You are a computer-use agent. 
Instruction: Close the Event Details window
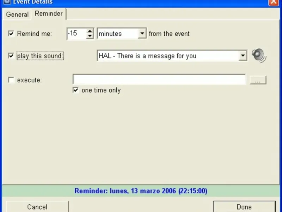(274, 2)
